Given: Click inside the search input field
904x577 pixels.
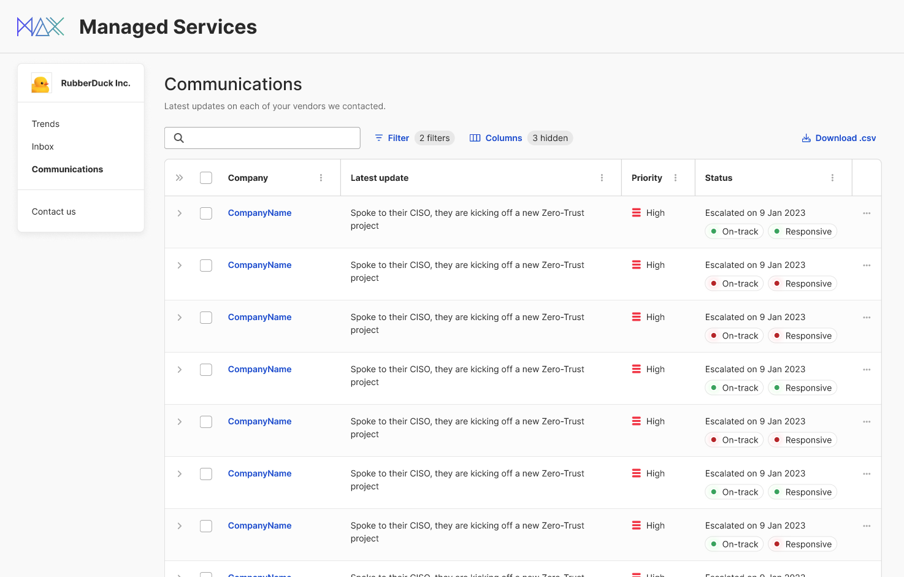Looking at the screenshot, I should tap(264, 138).
